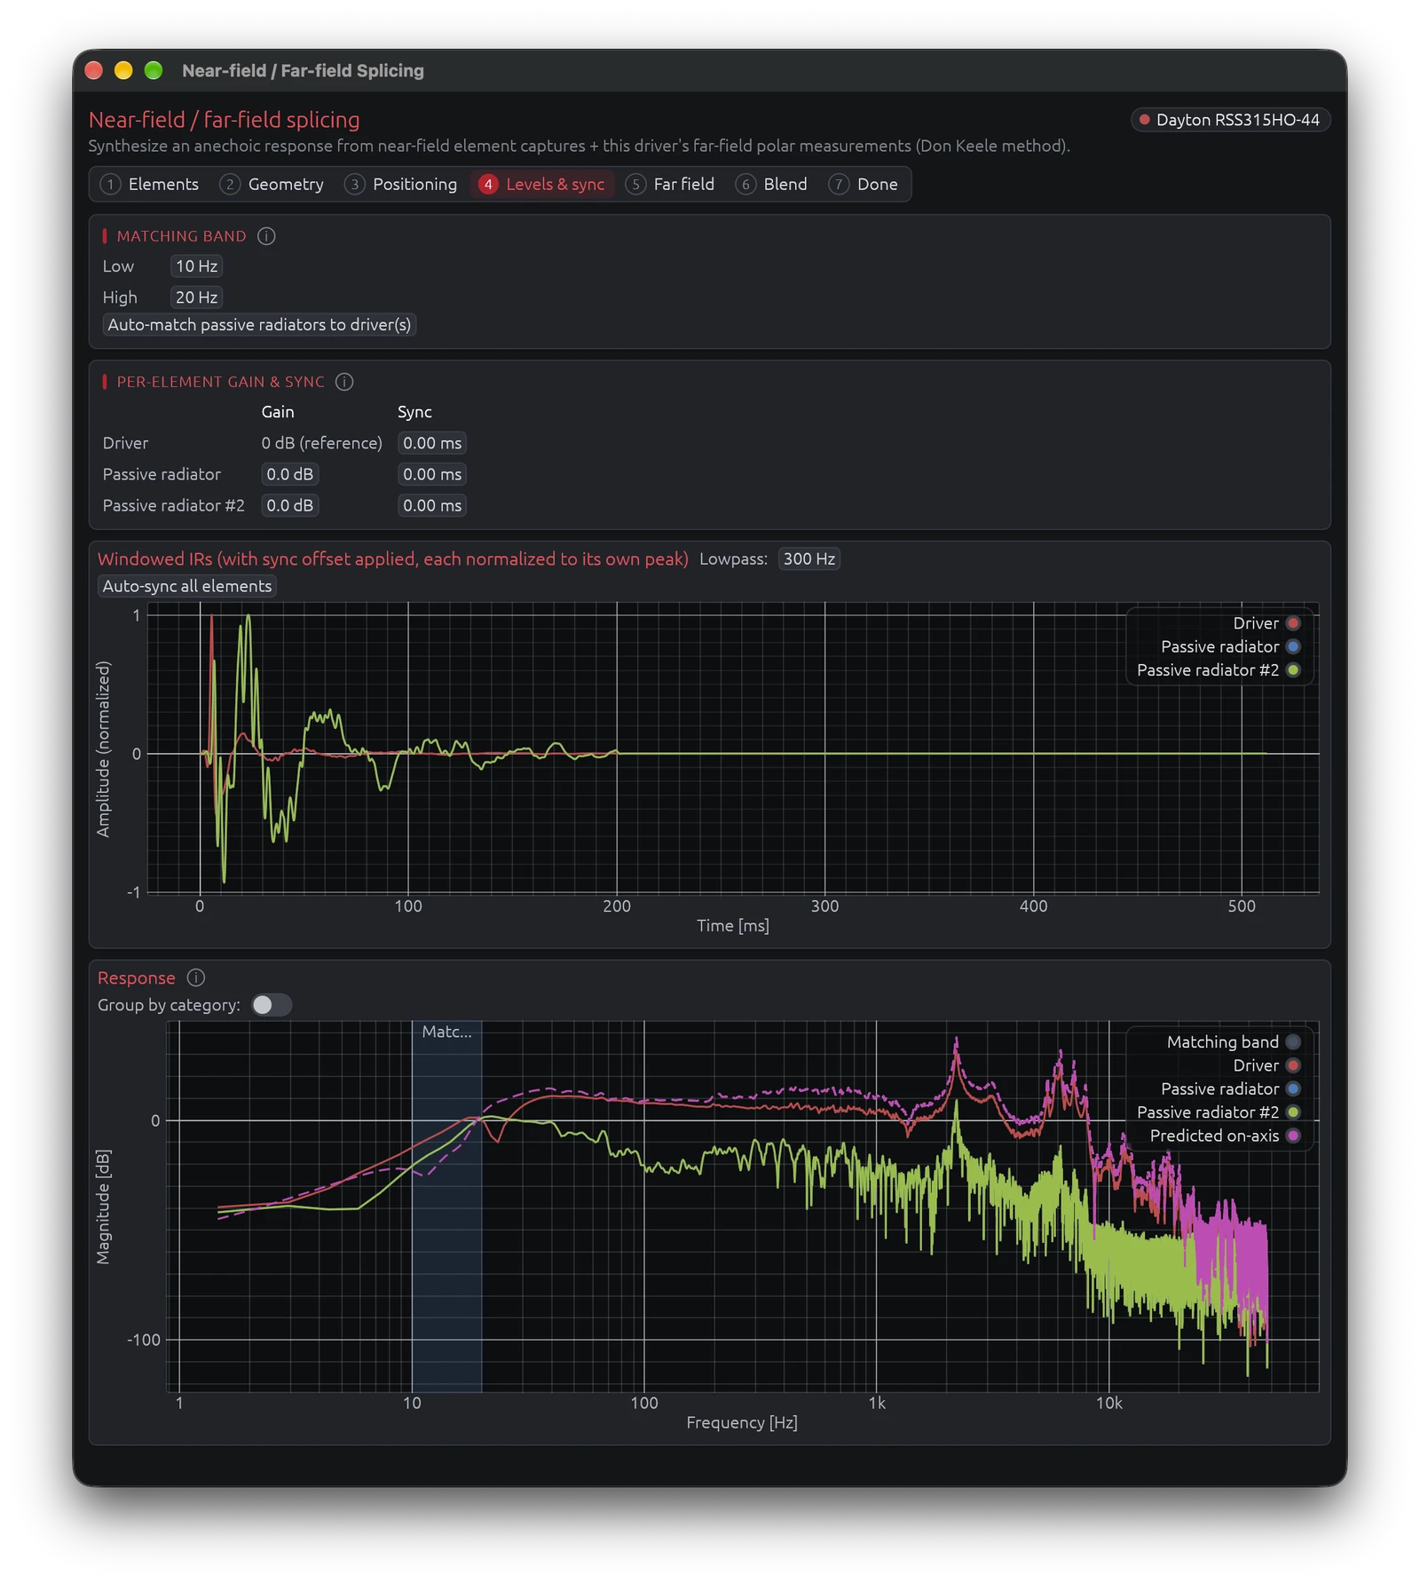This screenshot has height=1583, width=1420.
Task: Toggle Predicted on-axis curve in Response legend
Action: point(1293,1136)
